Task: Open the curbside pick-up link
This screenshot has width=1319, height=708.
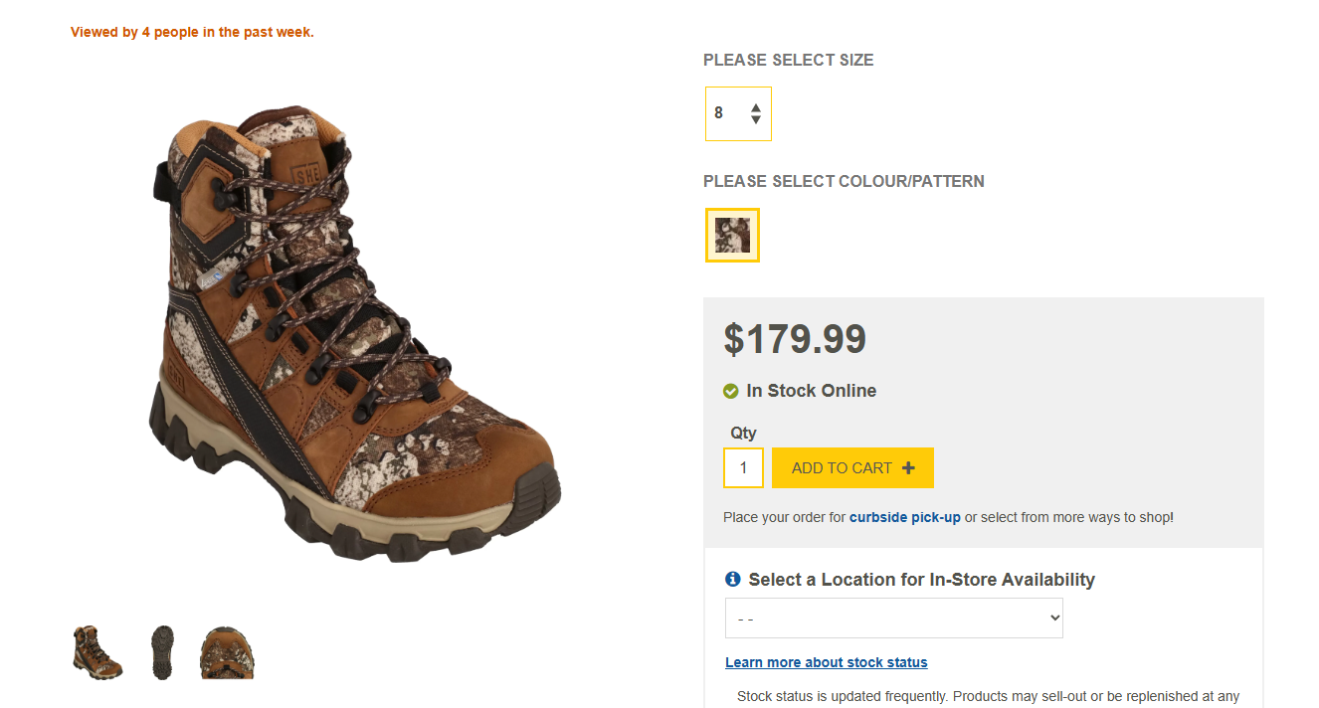Action: click(904, 517)
